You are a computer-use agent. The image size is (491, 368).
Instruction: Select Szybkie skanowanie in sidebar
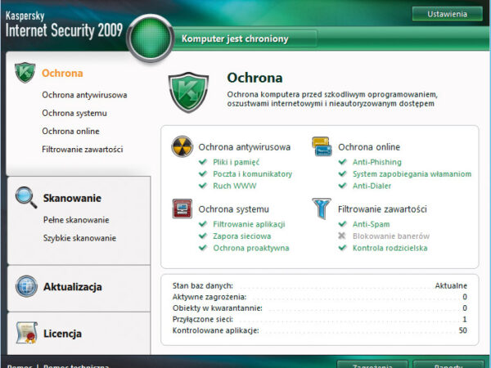(79, 238)
